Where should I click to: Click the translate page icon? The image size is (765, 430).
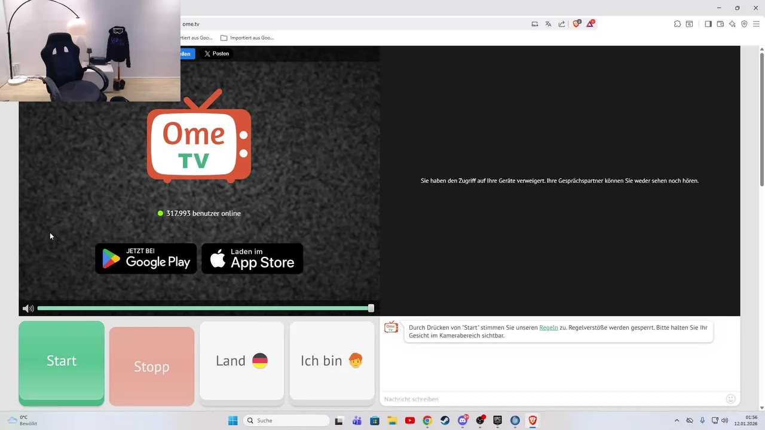(548, 24)
